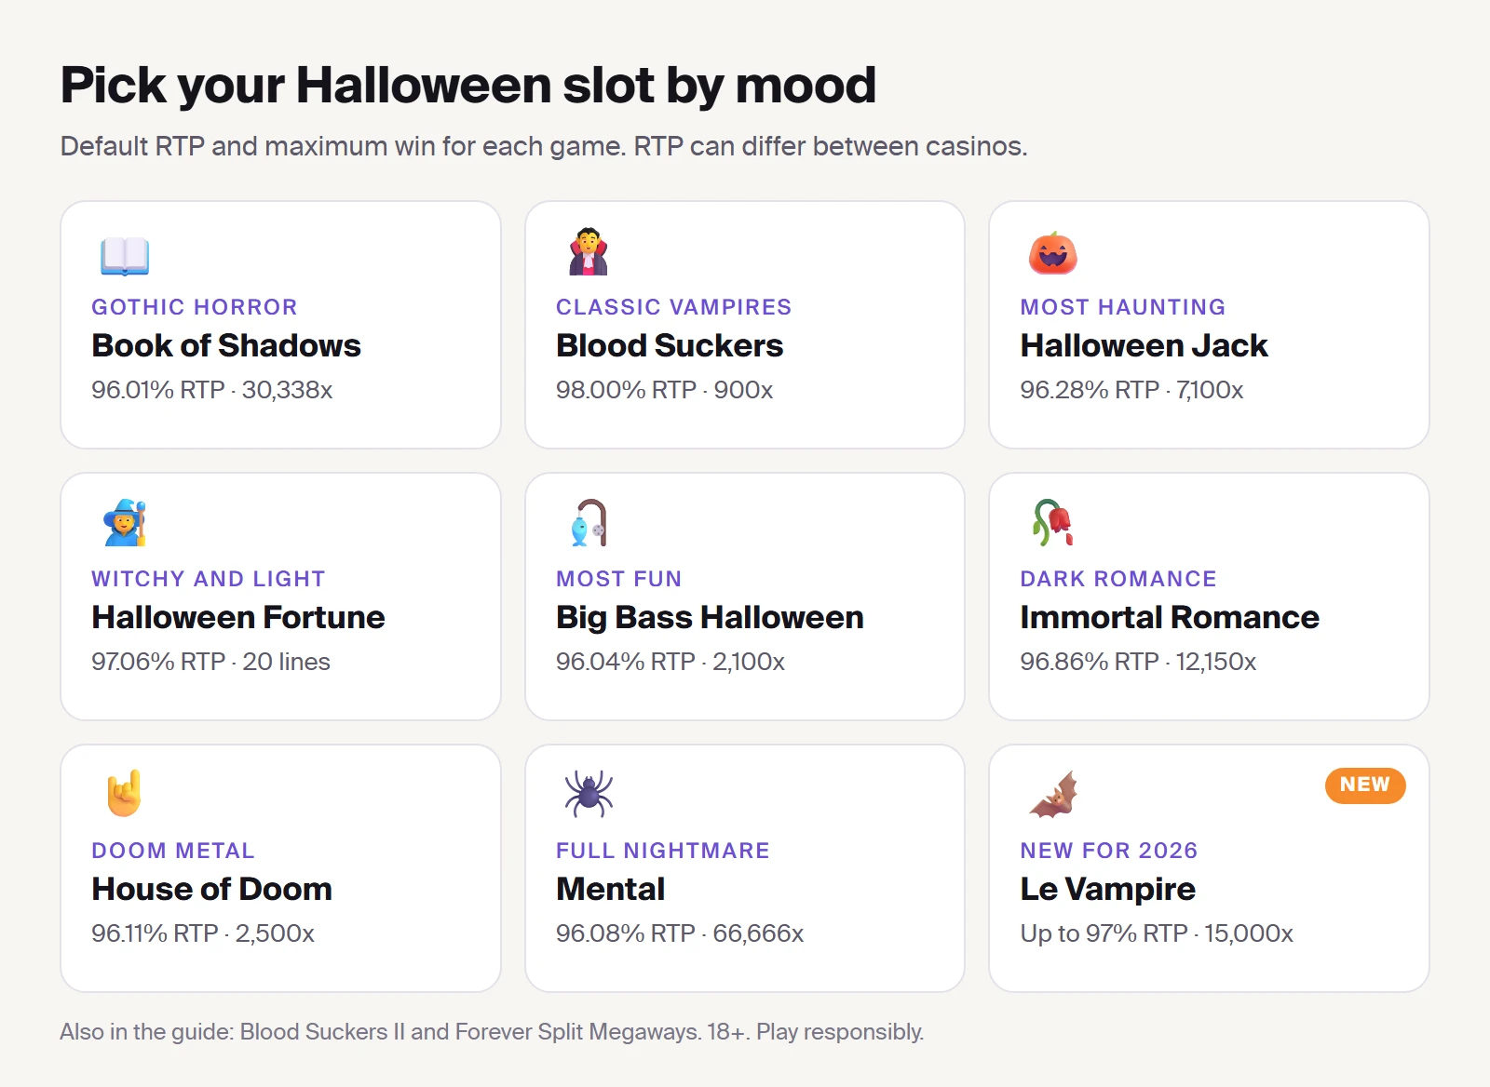Click the vampire emoji icon on Blood Suckers

pos(589,251)
